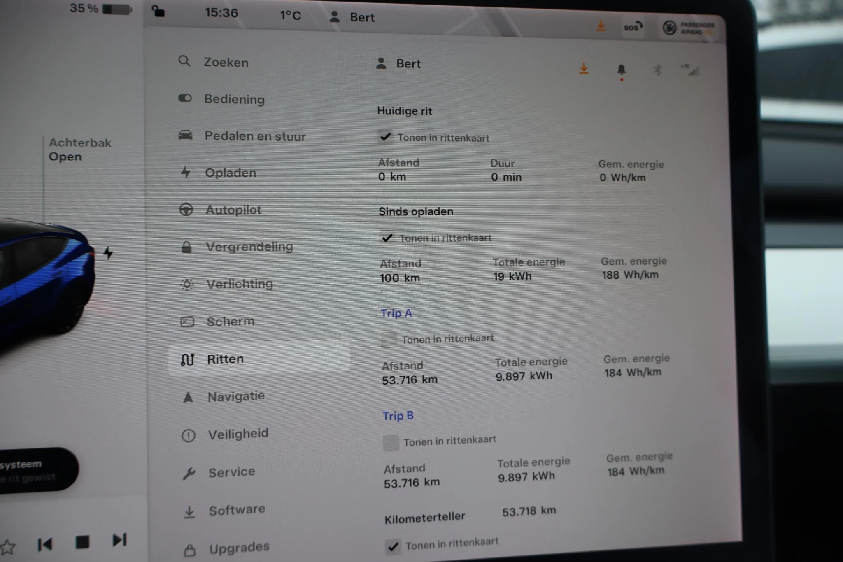This screenshot has width=843, height=562.
Task: Tap the favorite star icon in media controls
Action: 8,547
